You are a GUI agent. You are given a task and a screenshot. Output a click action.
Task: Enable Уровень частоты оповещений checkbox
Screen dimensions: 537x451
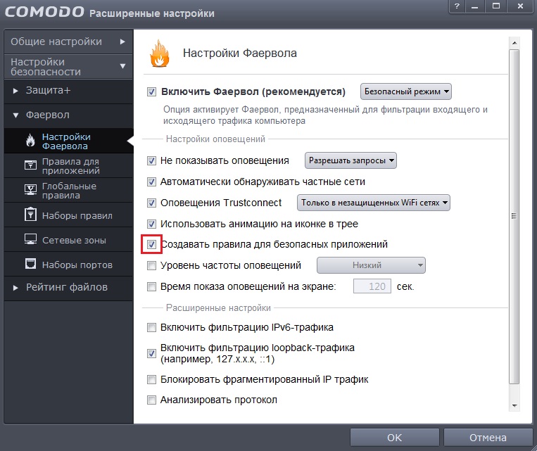pos(151,265)
